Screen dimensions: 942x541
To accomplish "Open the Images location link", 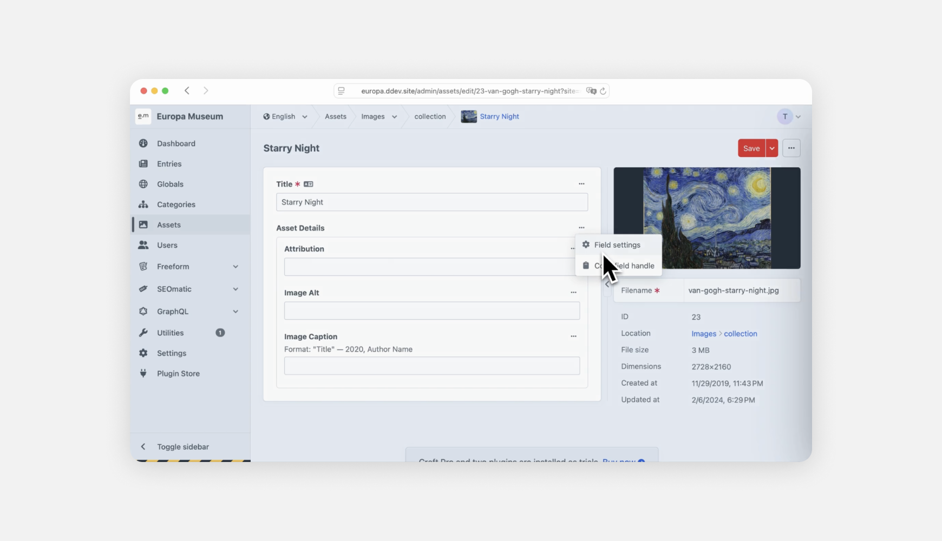I will (x=704, y=334).
